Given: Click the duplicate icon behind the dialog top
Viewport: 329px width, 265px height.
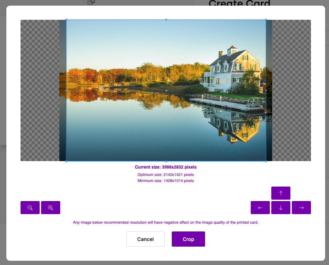Looking at the screenshot, I should pyautogui.click(x=91, y=2).
